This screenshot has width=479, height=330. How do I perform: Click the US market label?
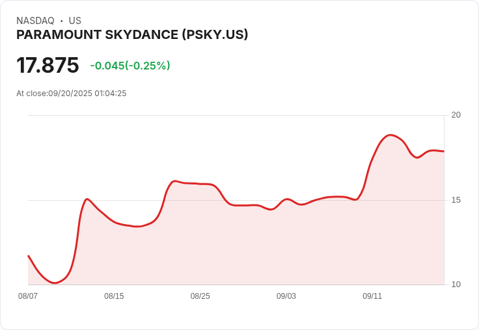75,21
